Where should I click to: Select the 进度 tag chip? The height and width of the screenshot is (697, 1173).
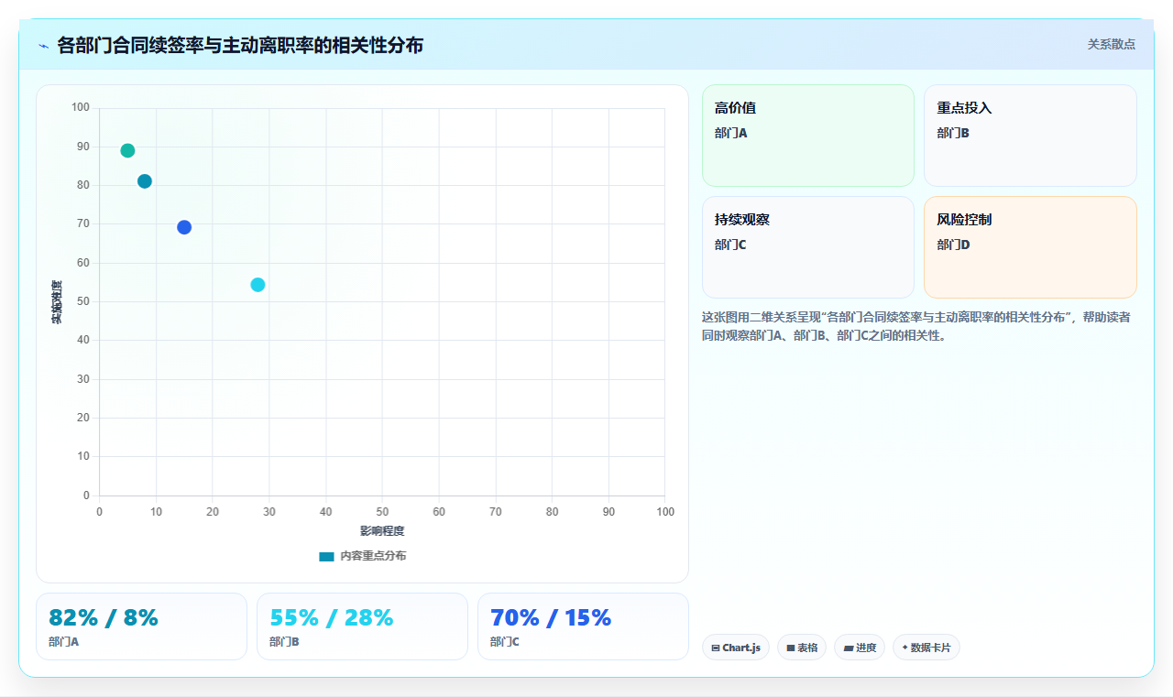pyautogui.click(x=860, y=648)
